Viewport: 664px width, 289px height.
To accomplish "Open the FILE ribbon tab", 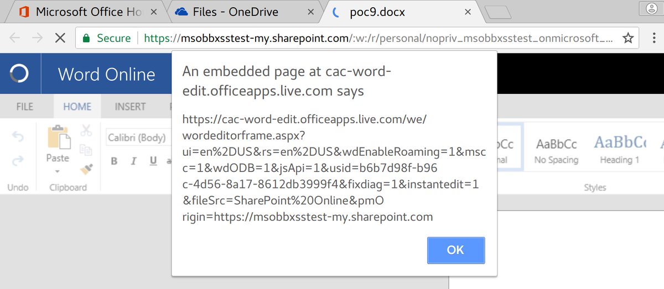I will 25,107.
